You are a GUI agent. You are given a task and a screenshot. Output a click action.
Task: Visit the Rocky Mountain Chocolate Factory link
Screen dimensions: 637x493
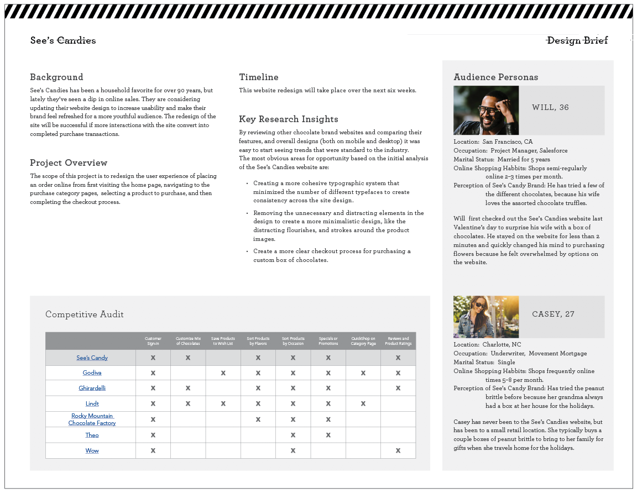pyautogui.click(x=92, y=419)
